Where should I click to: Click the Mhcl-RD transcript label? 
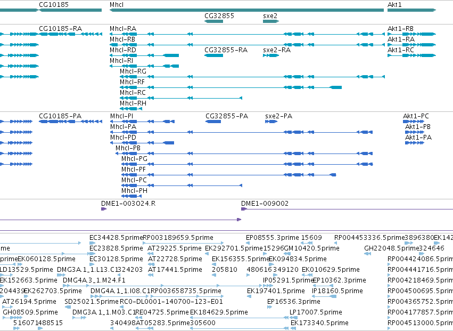[123, 50]
